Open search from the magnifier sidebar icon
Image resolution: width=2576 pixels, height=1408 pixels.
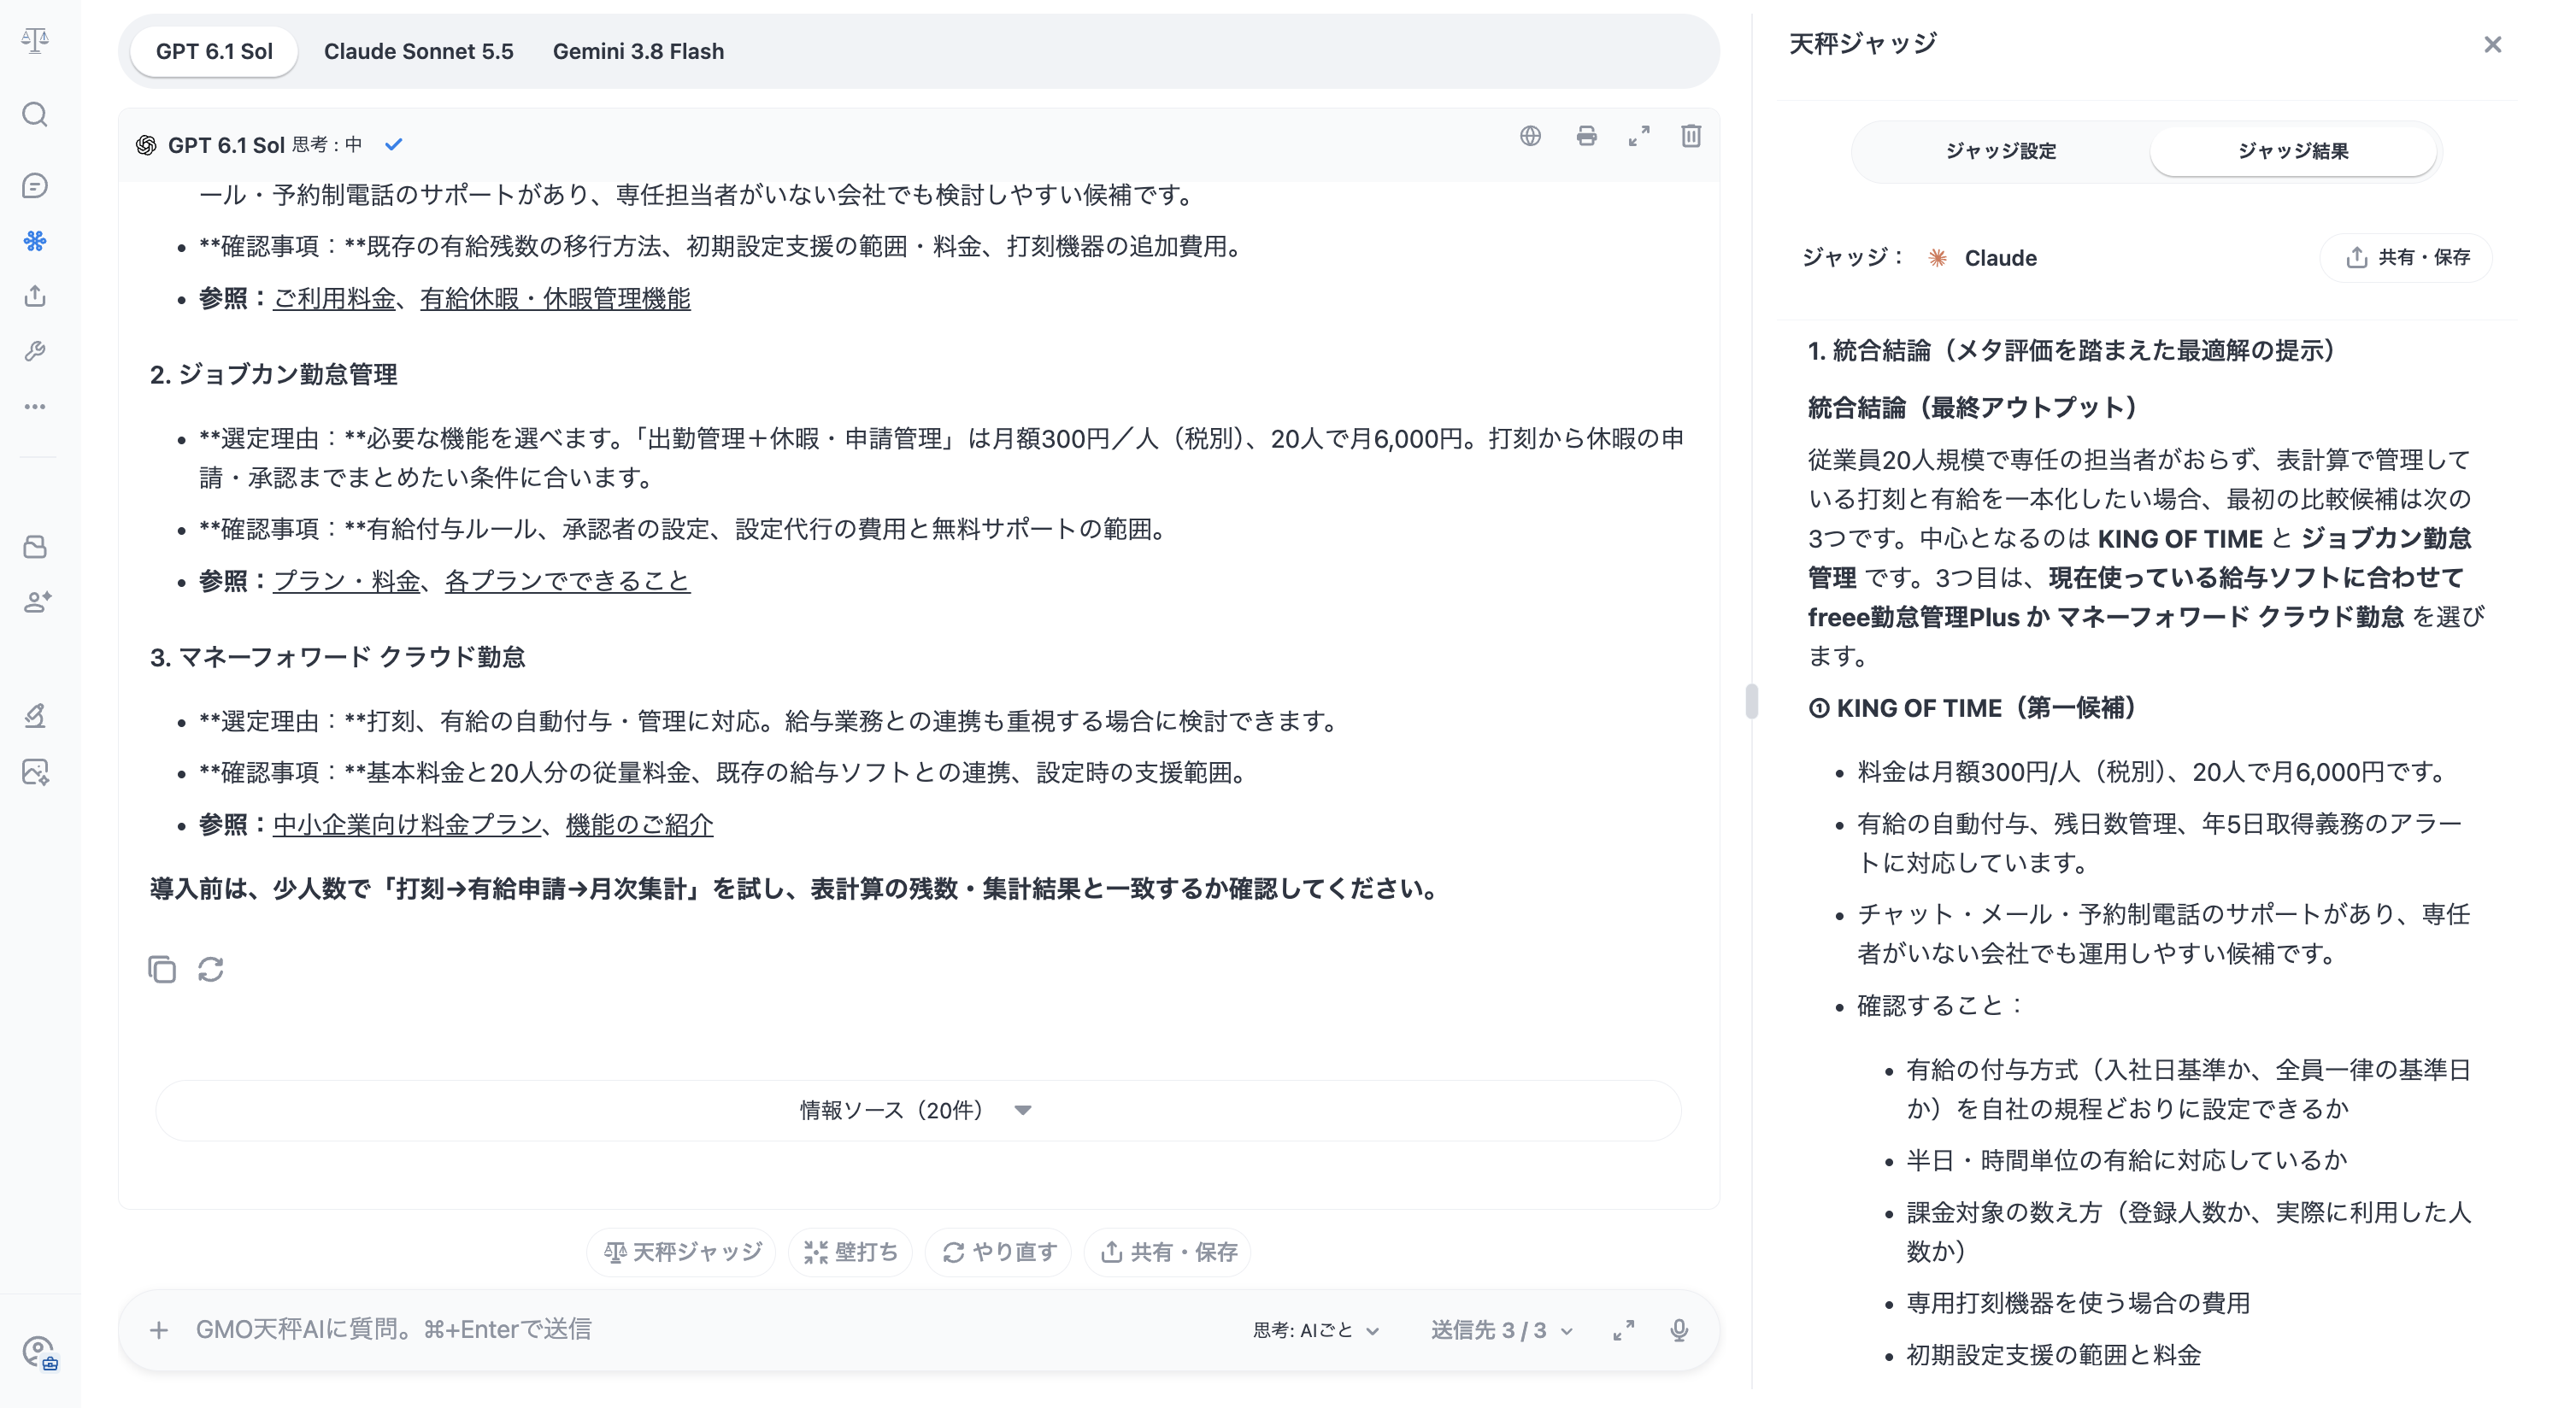(x=35, y=115)
